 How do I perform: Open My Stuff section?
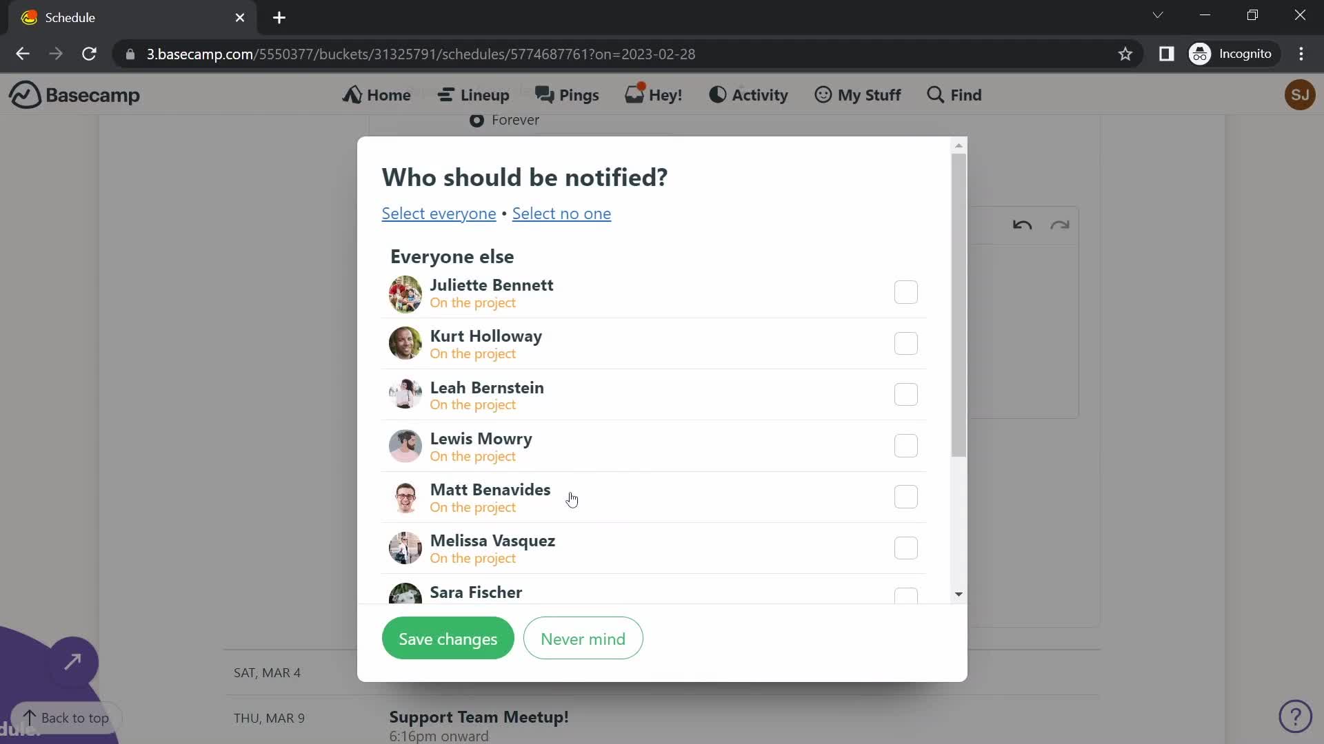(858, 94)
